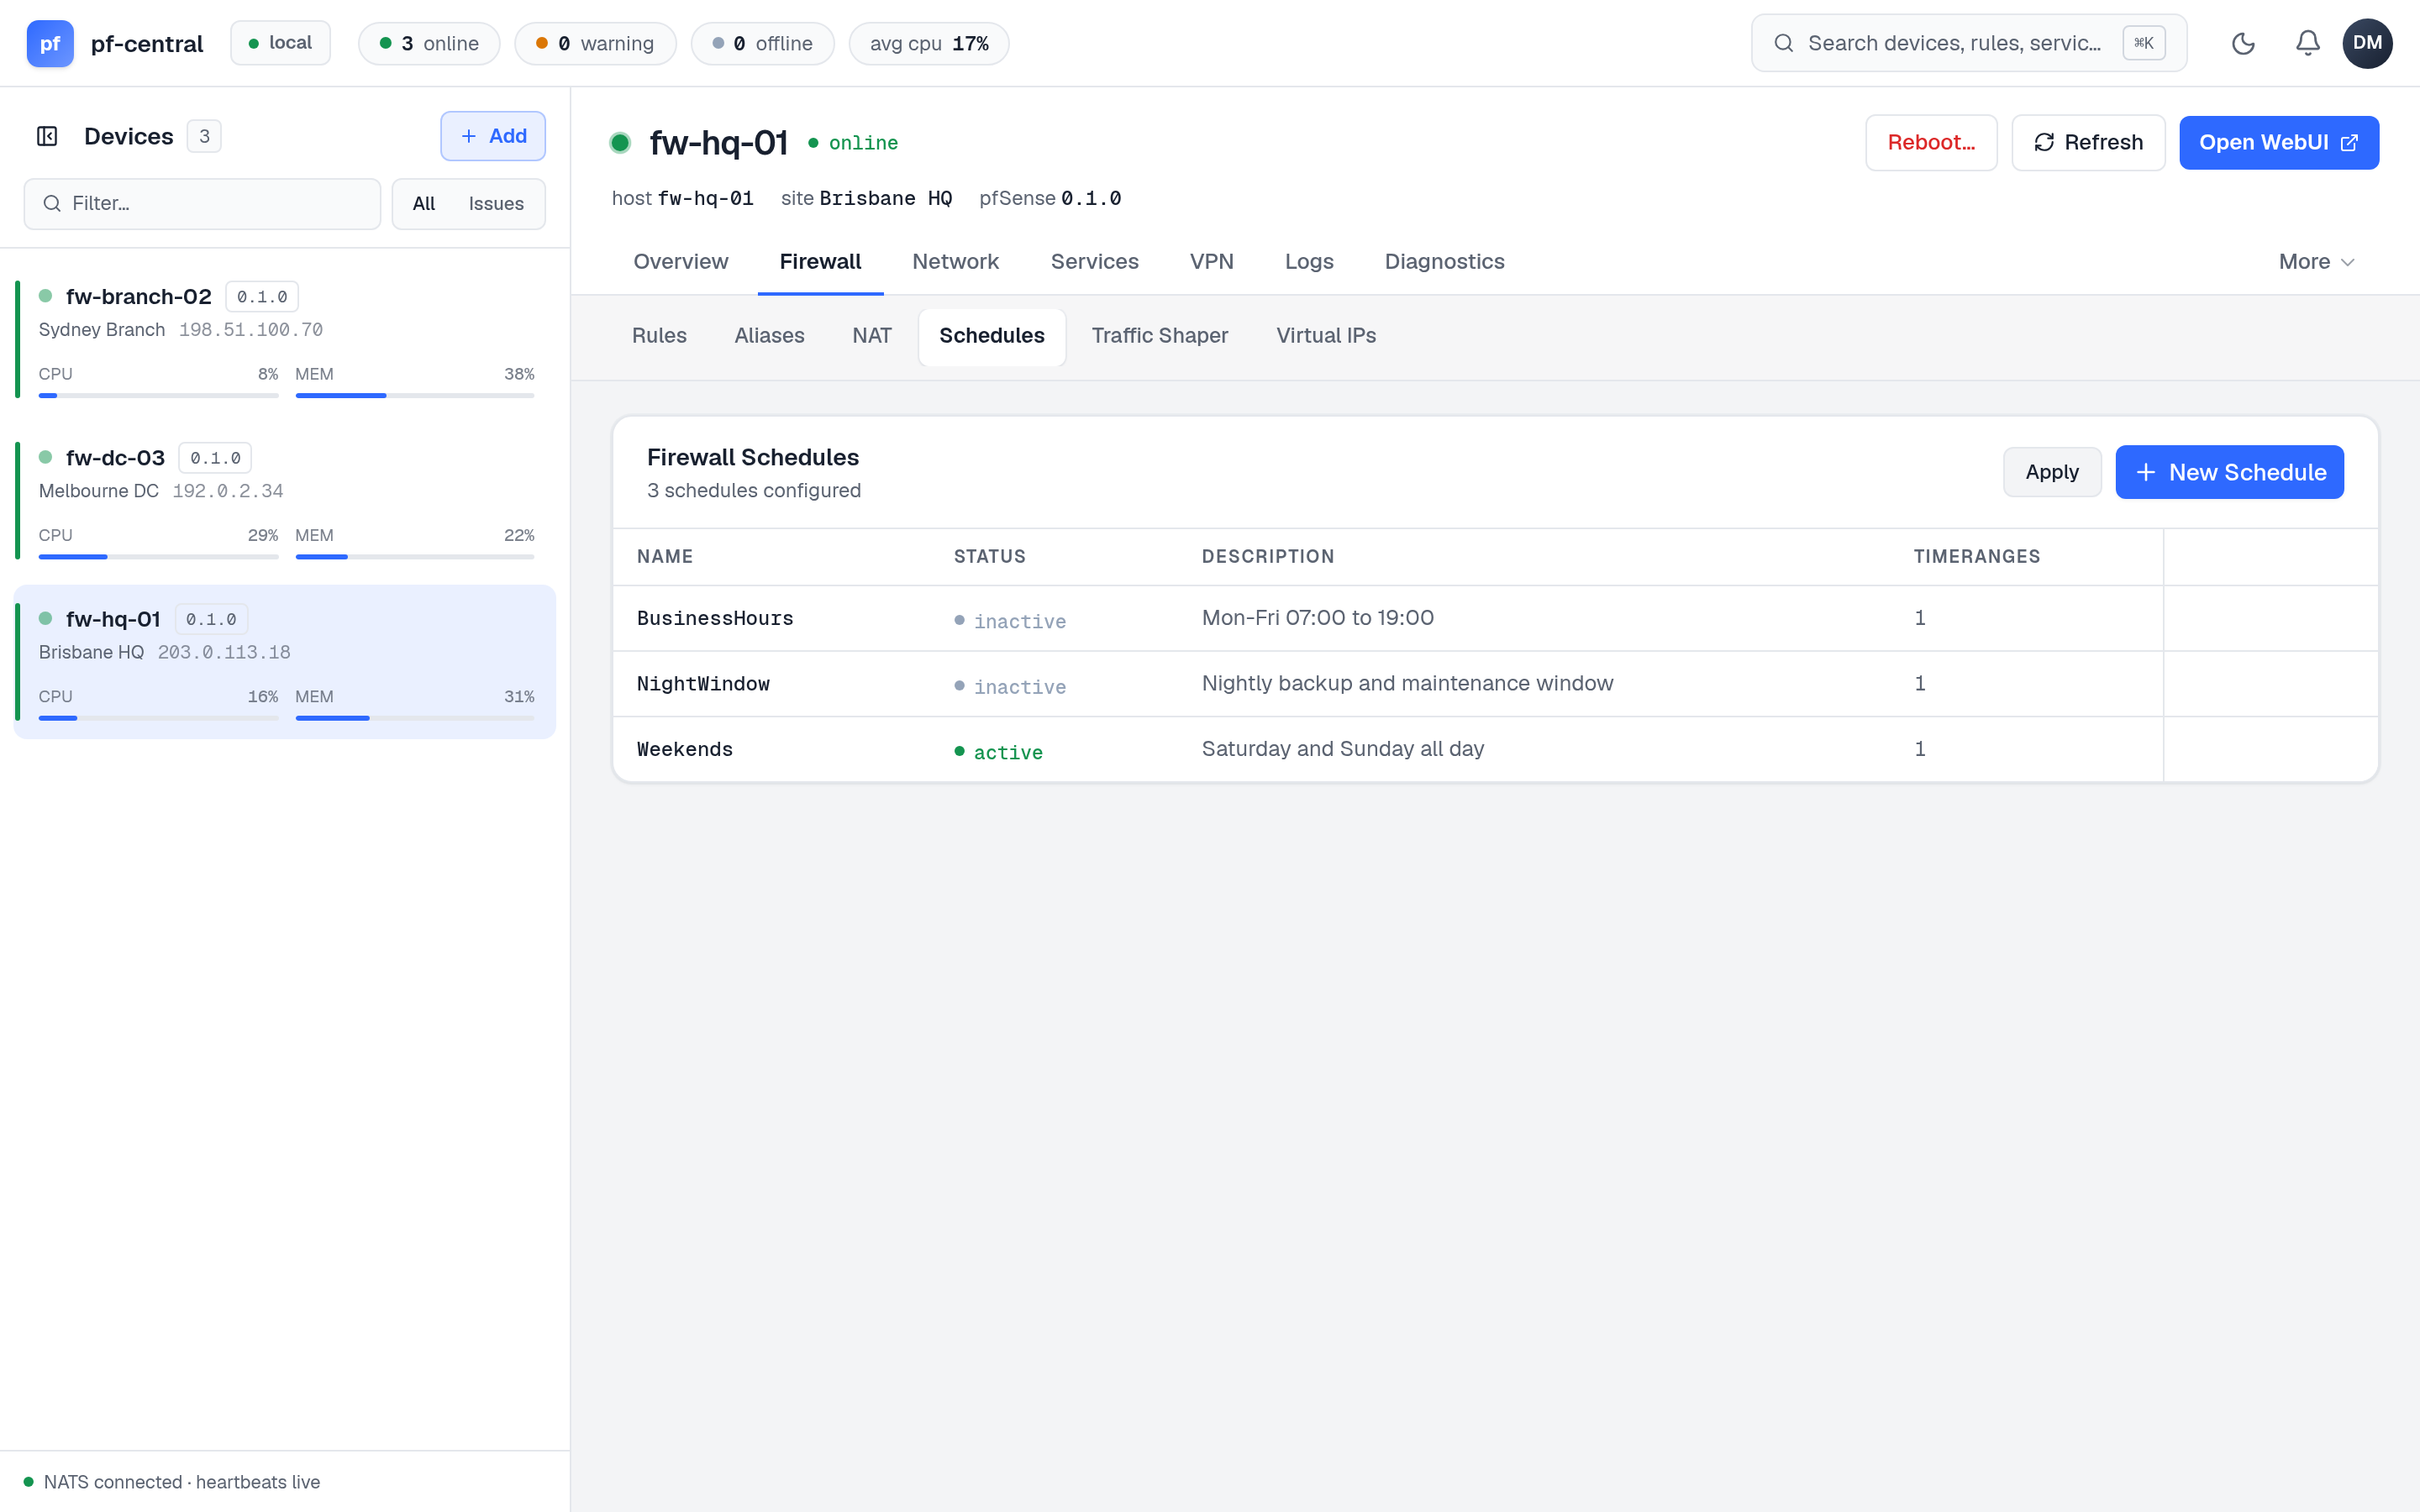Toggle dark mode moon icon
The width and height of the screenshot is (2420, 1512).
(x=2243, y=43)
